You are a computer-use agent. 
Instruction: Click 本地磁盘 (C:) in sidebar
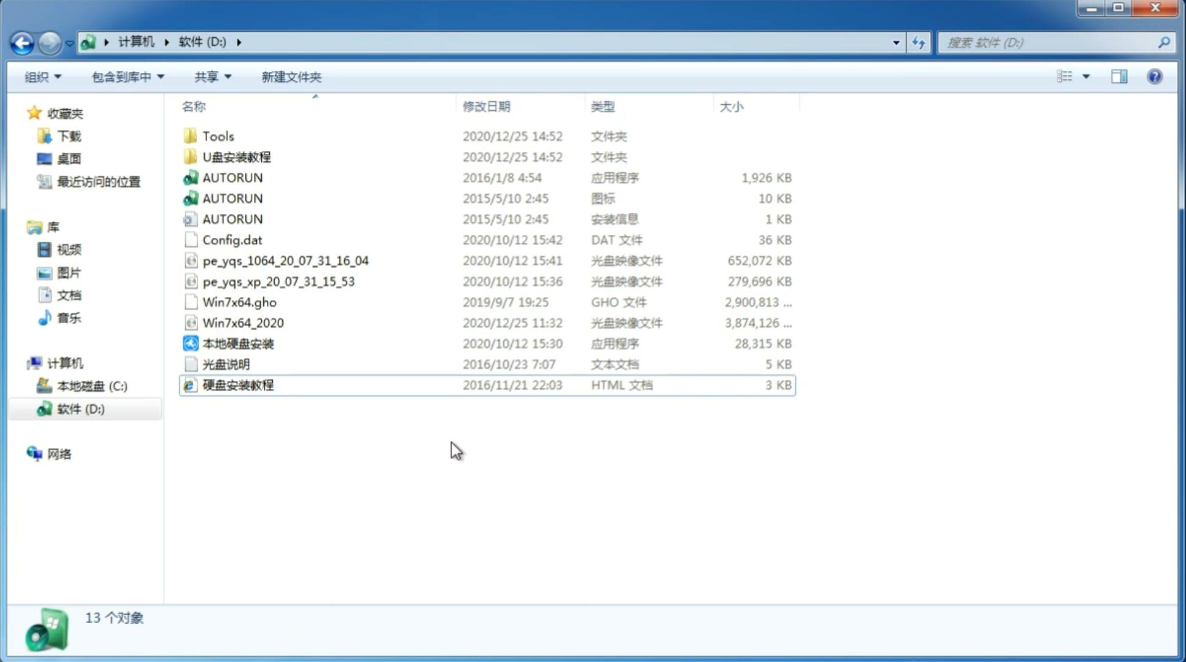[x=94, y=386]
